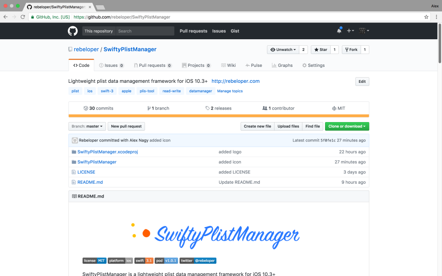
Task: Click the watchers count 2
Action: click(303, 50)
